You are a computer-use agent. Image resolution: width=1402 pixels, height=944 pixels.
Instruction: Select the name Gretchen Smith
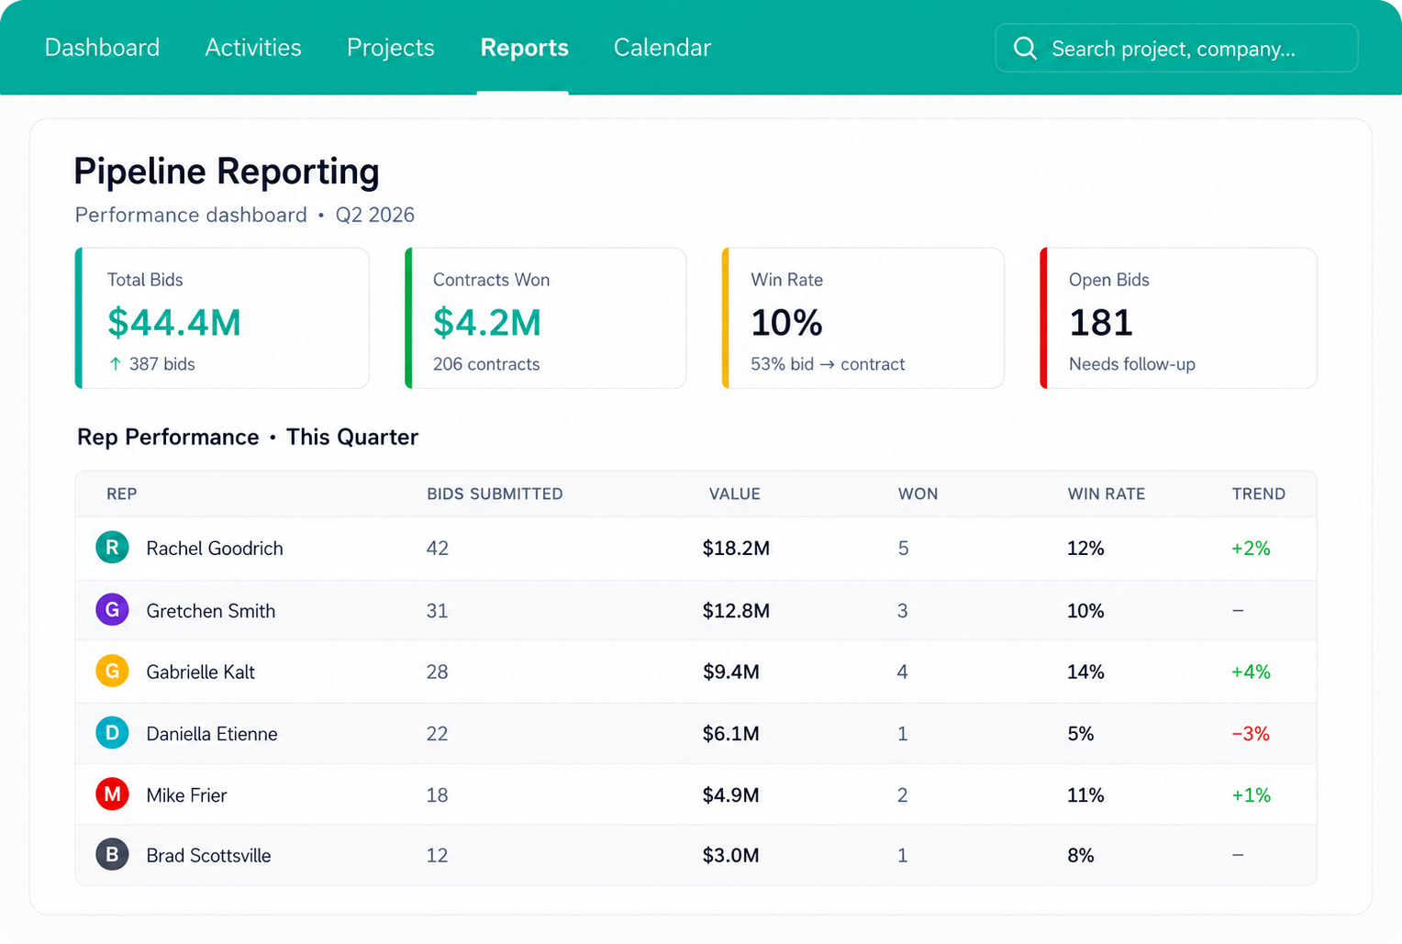211,611
